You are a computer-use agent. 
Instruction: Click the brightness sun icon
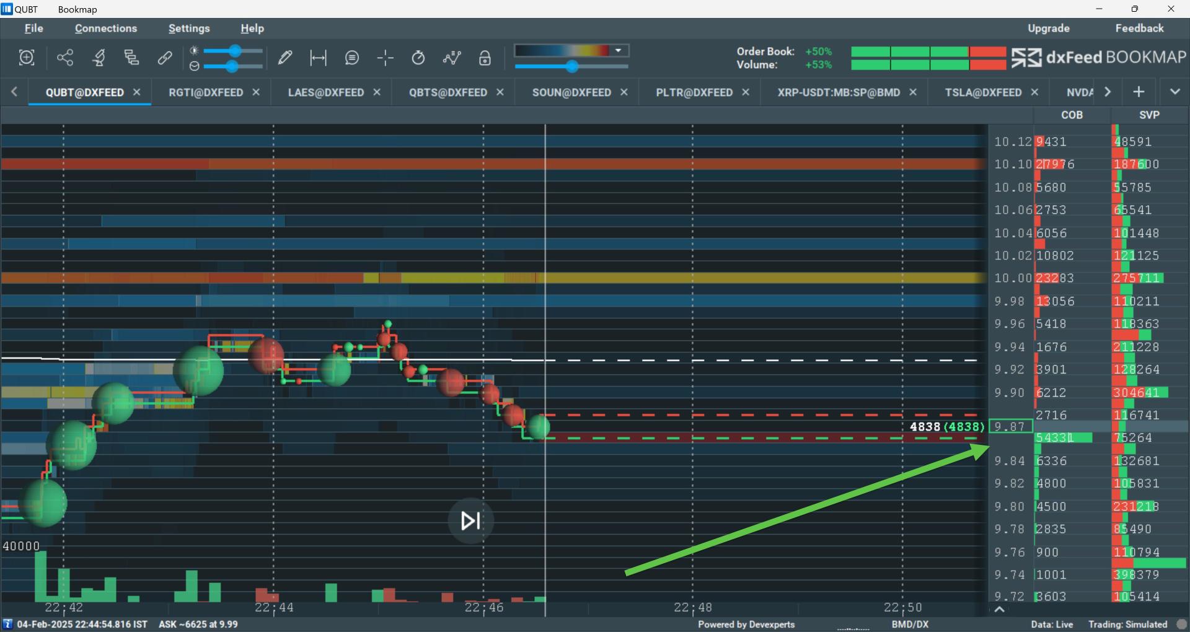tap(194, 50)
